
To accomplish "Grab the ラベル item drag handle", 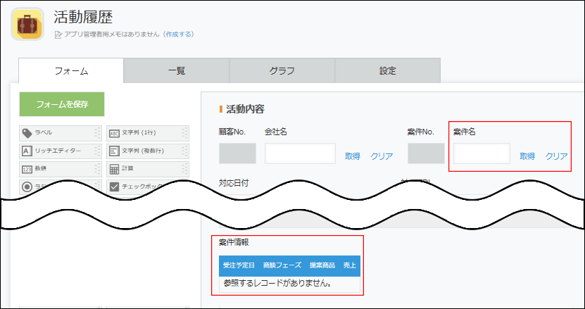I will tap(97, 133).
